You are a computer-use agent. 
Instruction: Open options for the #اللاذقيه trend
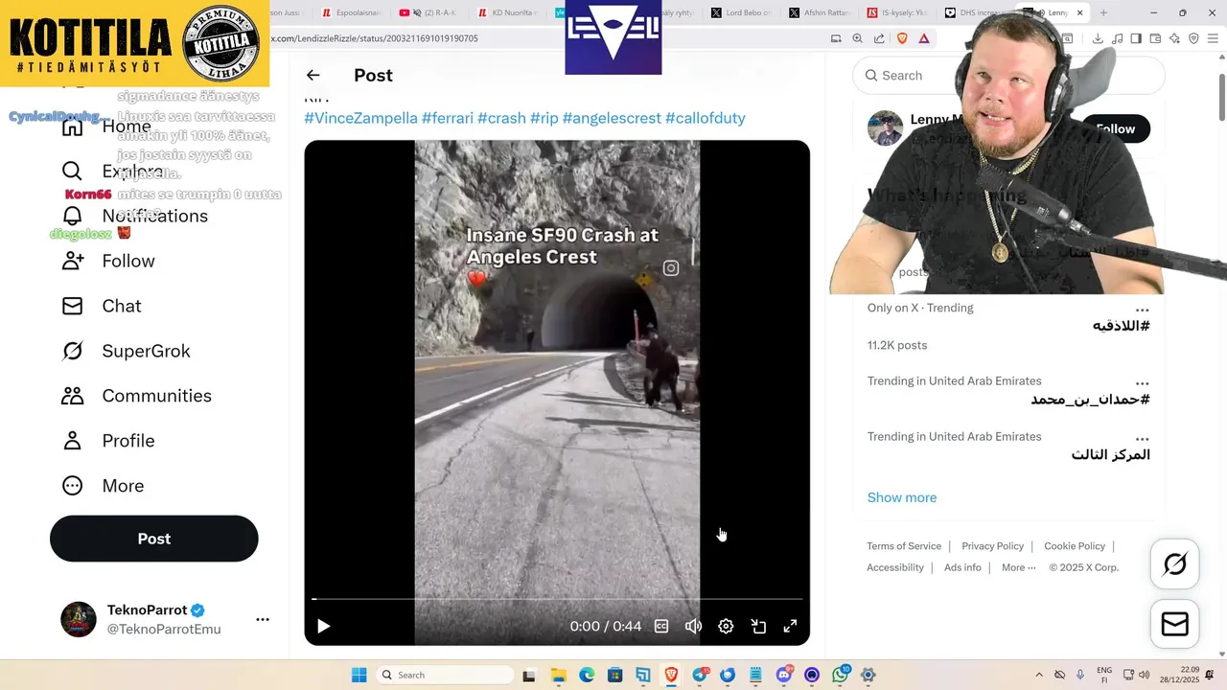click(1142, 310)
